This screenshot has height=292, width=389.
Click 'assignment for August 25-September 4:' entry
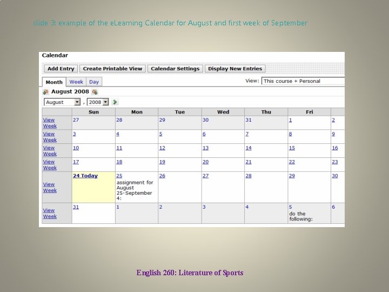click(135, 190)
